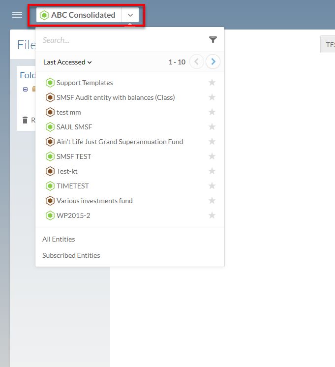Viewport: 335px width, 367px height.
Task: Go to previous page of entities
Action: point(197,62)
